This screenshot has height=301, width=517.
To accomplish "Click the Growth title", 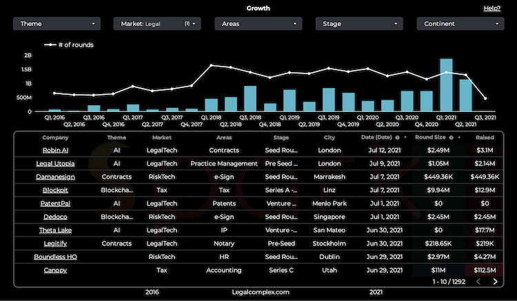I will (x=258, y=8).
